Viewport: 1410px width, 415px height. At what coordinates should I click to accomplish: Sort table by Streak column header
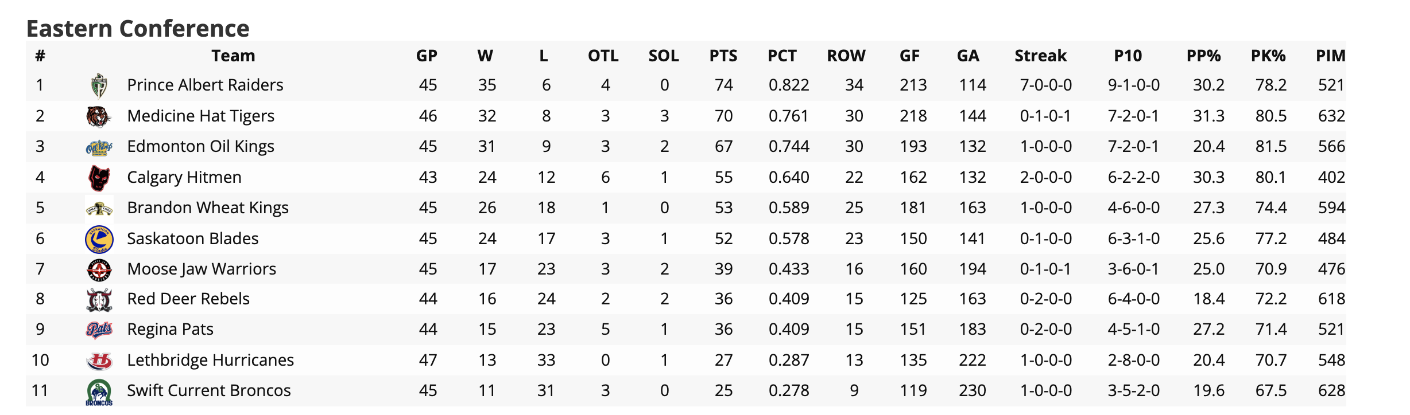point(1040,56)
